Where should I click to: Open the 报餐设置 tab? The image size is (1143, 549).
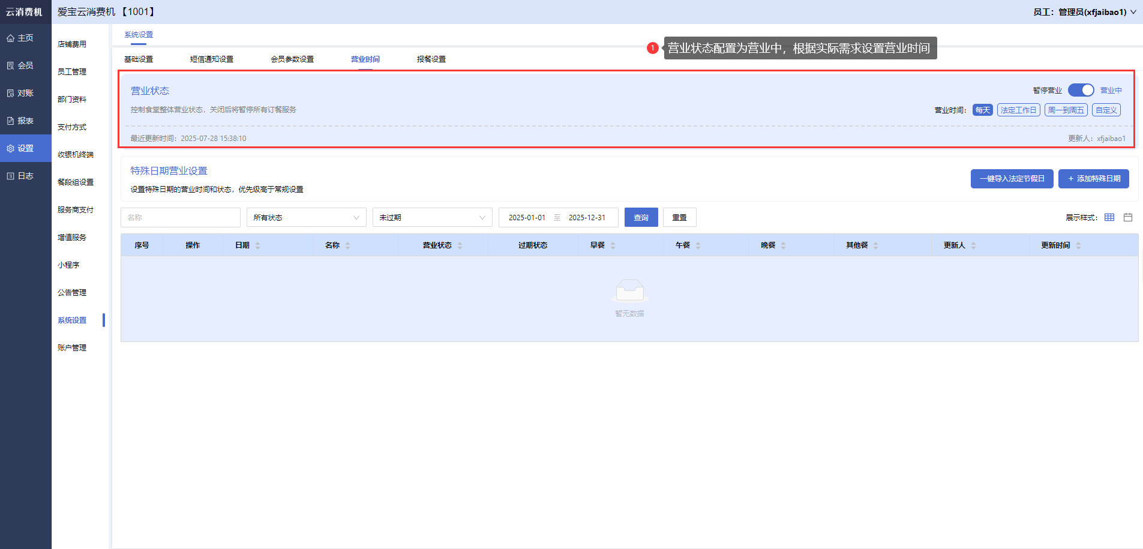pos(431,59)
